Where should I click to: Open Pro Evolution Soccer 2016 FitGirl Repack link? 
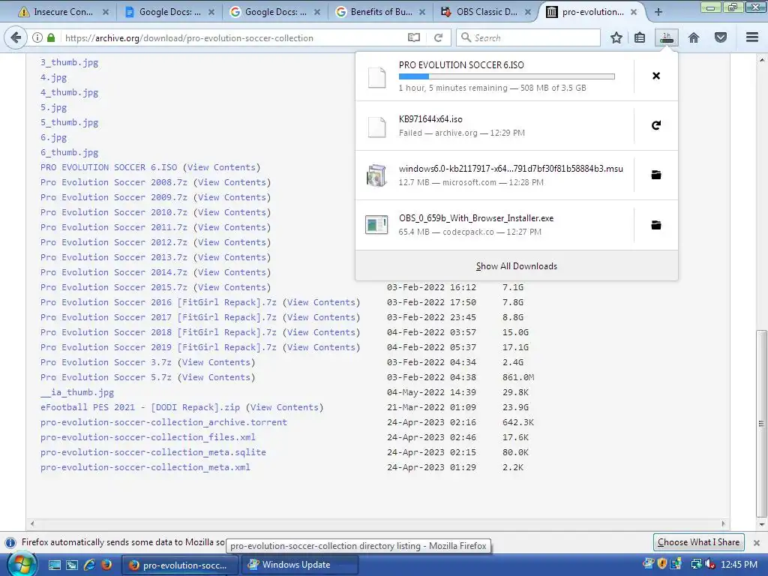click(158, 302)
